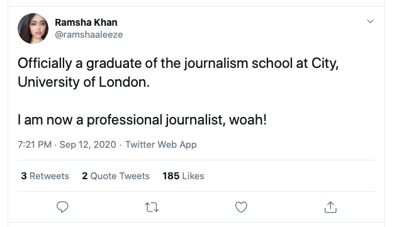This screenshot has width=394, height=227.
Task: Click the Ramsha Khan display name
Action: click(86, 23)
